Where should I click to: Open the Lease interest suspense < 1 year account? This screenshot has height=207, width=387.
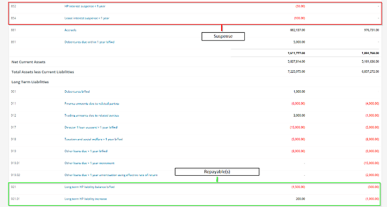click(87, 18)
